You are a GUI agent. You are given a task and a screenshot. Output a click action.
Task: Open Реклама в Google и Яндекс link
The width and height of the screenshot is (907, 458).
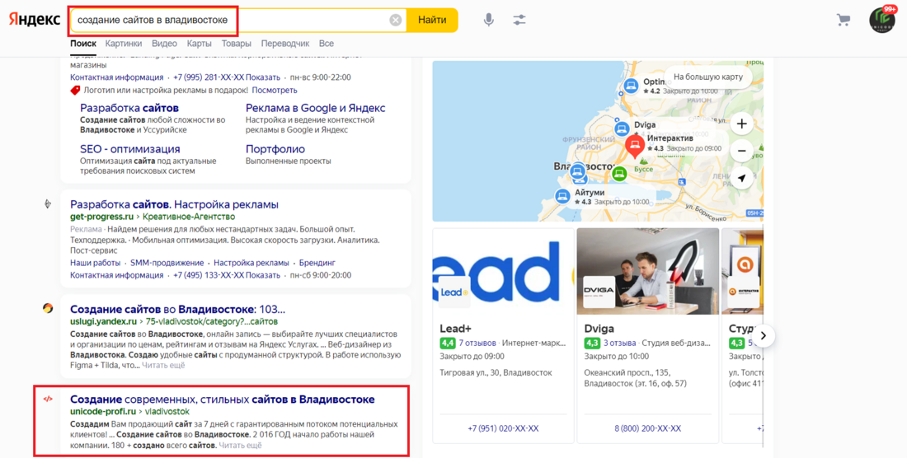315,108
